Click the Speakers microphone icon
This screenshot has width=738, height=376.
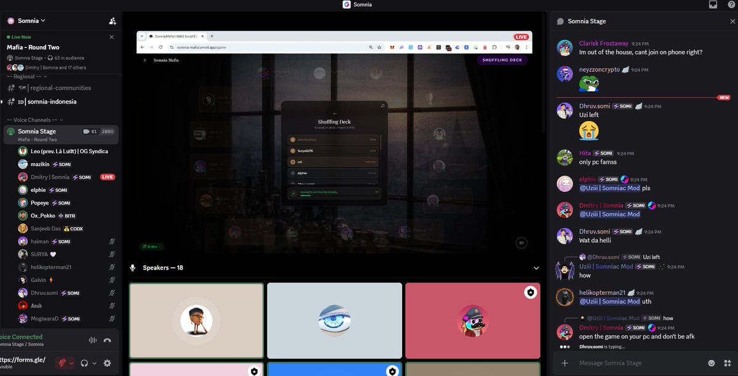point(132,268)
